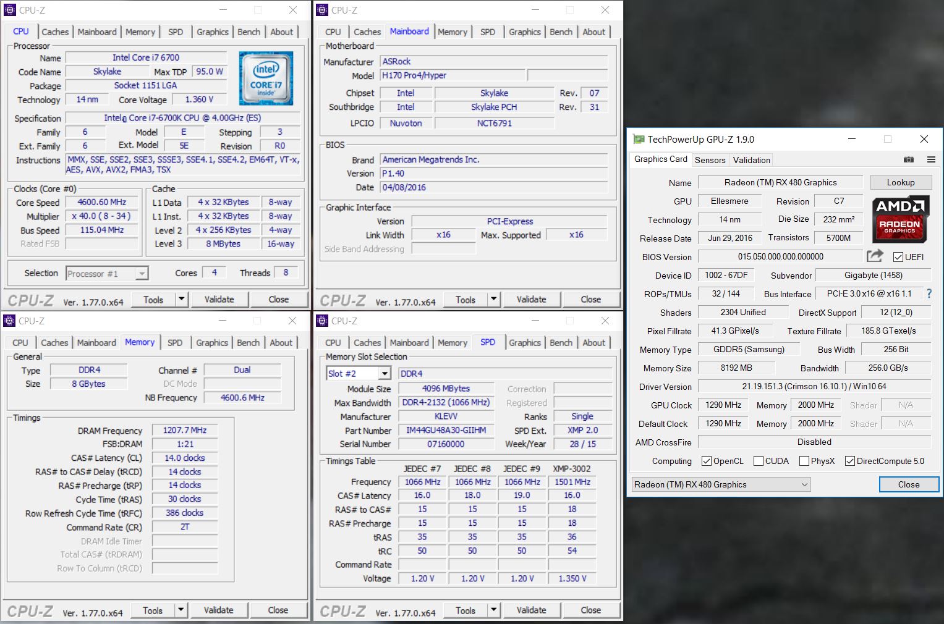Click the CPU-Z app icon in the SPD window title bar

322,321
